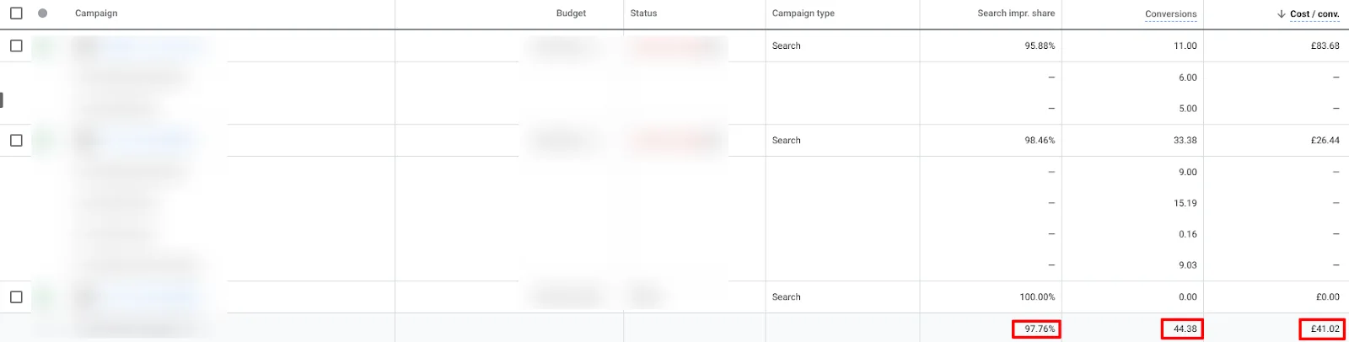Check the box for the 95.88% impression share campaign
The height and width of the screenshot is (342, 1349).
tap(16, 46)
